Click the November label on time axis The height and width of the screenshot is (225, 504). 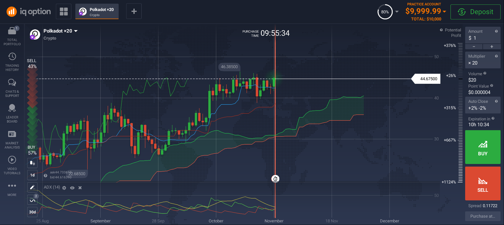pos(274,221)
